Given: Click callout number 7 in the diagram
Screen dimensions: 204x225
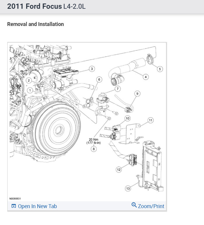Looking at the screenshot, I should [118, 89].
